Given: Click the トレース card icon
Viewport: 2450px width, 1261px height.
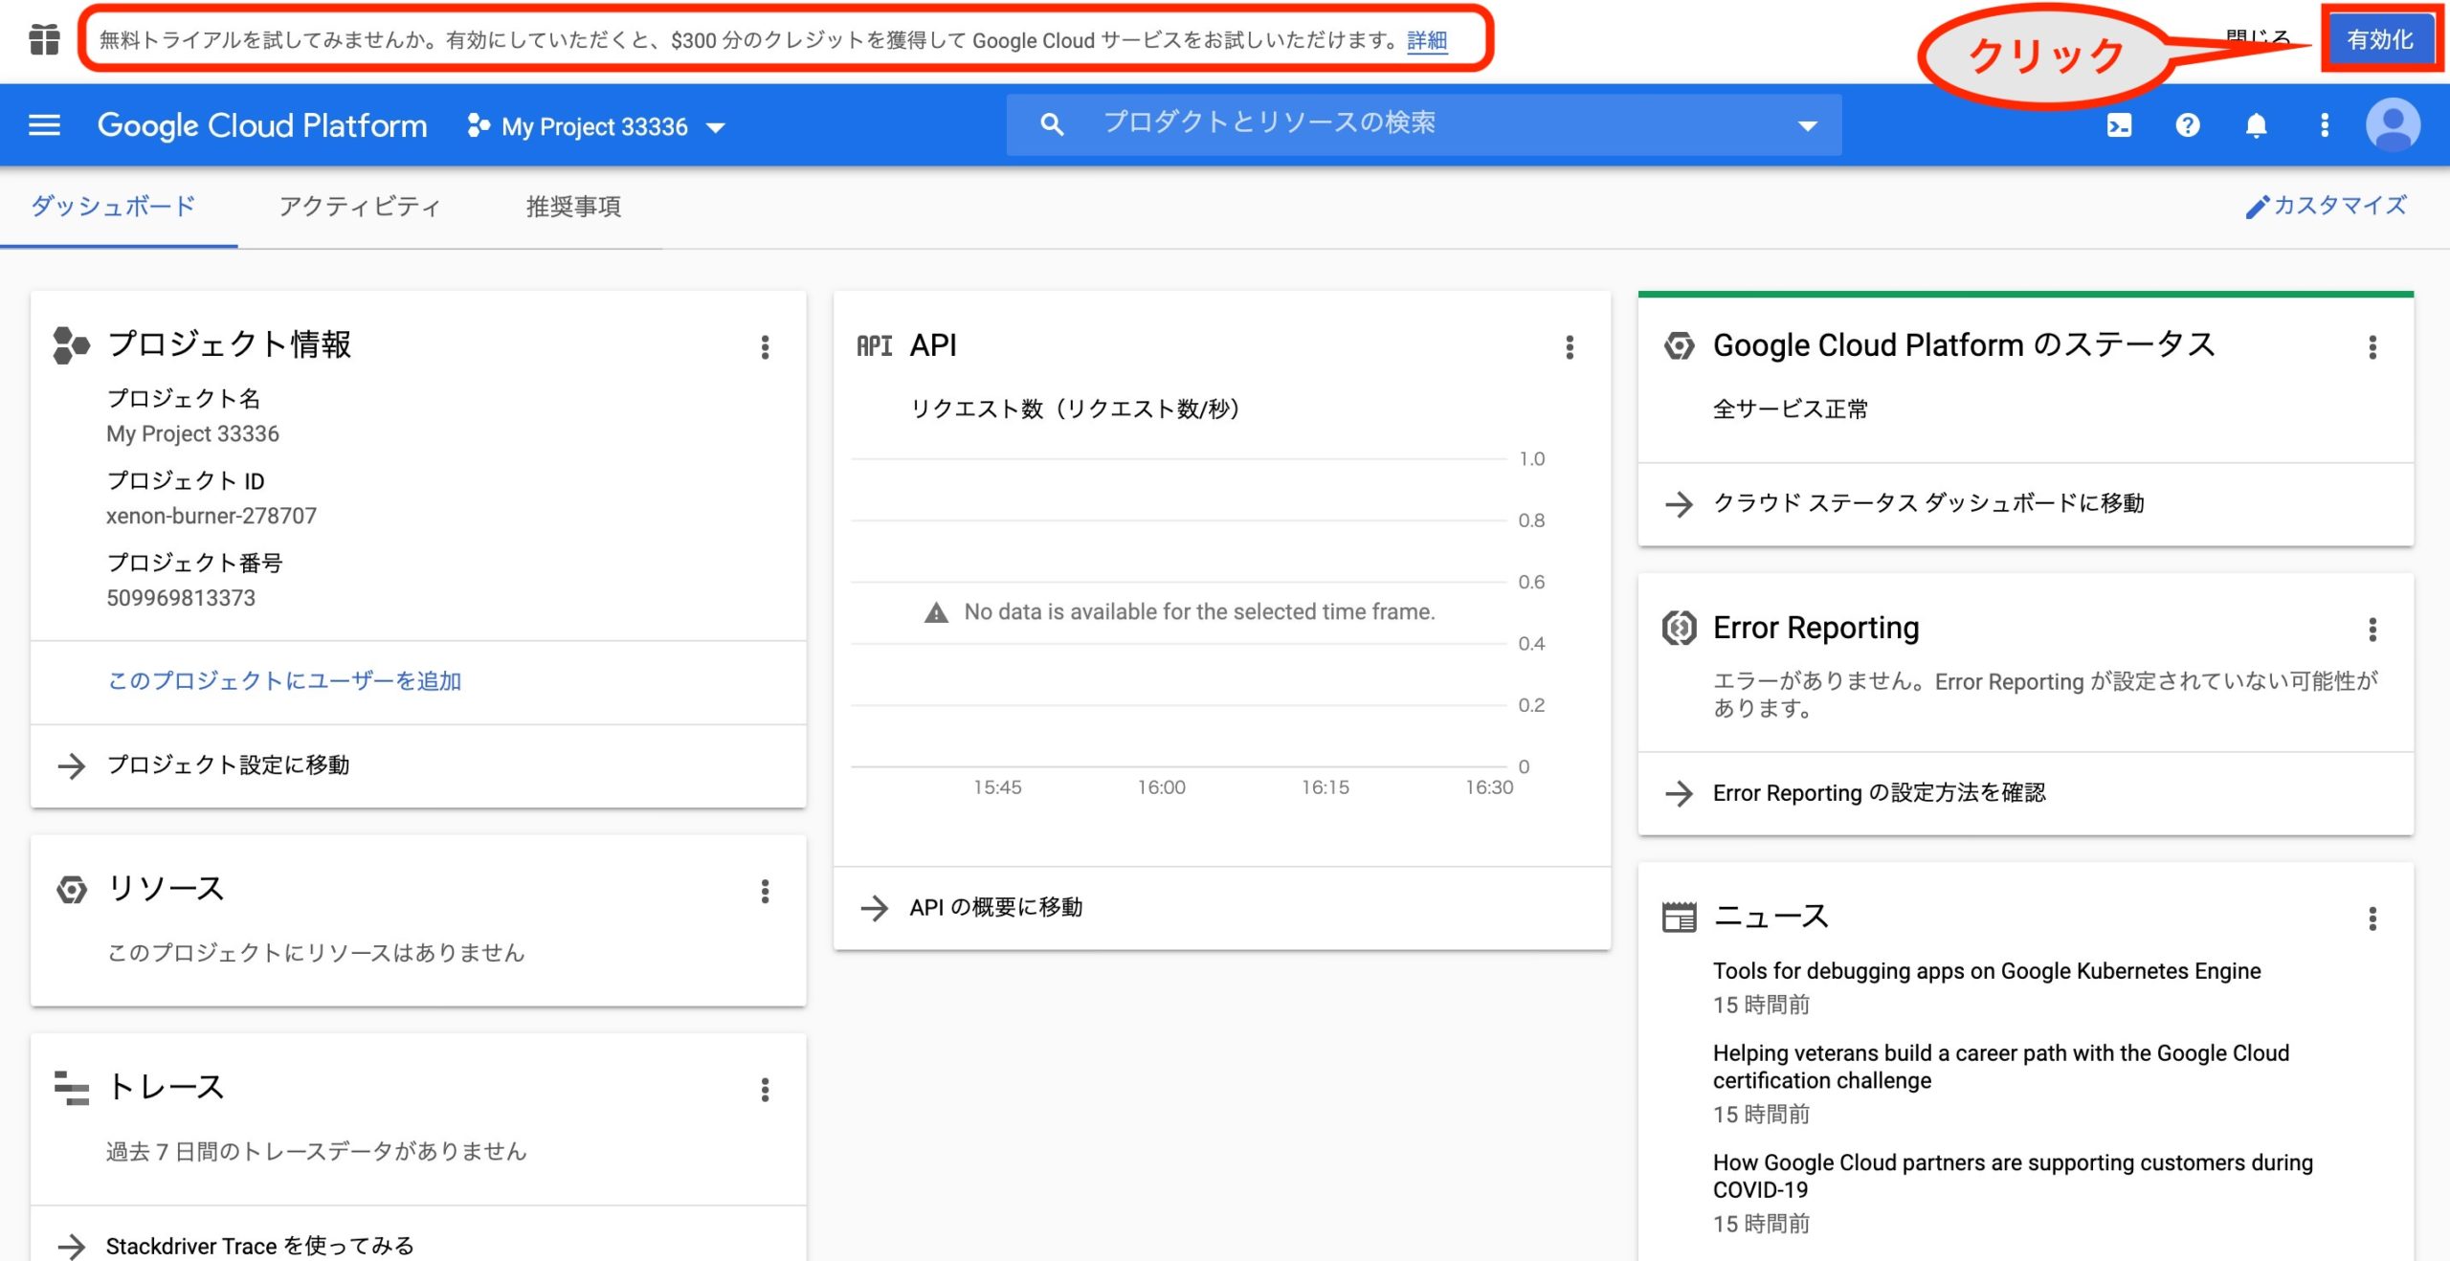Looking at the screenshot, I should (72, 1088).
